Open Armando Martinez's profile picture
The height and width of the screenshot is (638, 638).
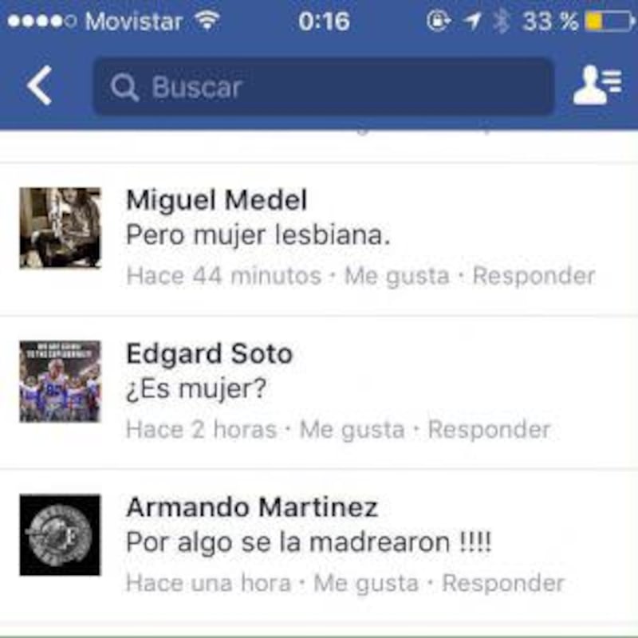pyautogui.click(x=60, y=534)
